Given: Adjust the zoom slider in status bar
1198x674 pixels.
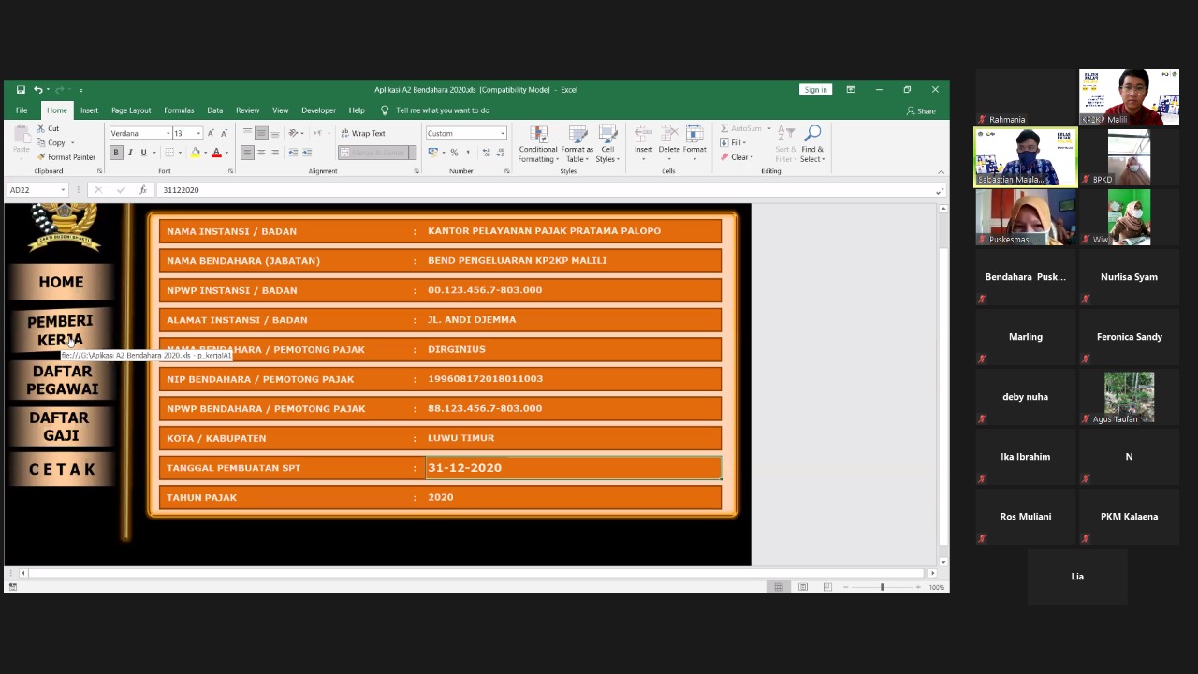Looking at the screenshot, I should 882,587.
